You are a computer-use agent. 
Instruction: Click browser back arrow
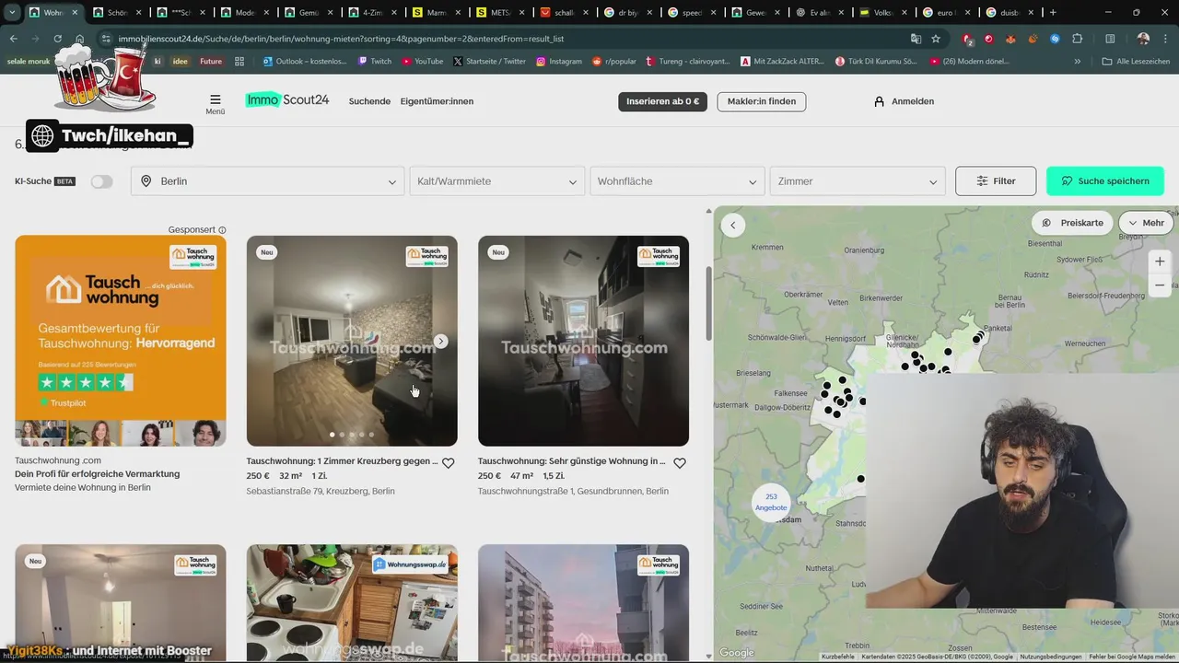pos(14,39)
